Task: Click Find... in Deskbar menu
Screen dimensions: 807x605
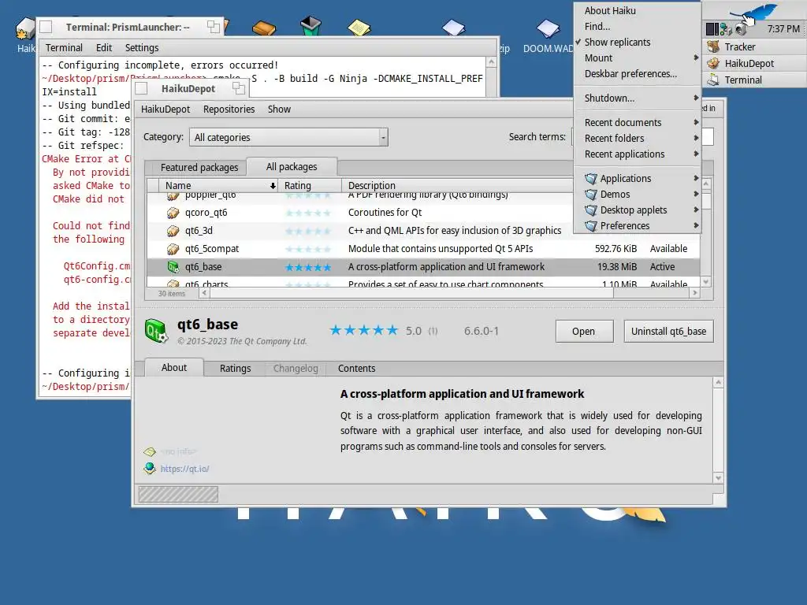Action: coord(637,26)
